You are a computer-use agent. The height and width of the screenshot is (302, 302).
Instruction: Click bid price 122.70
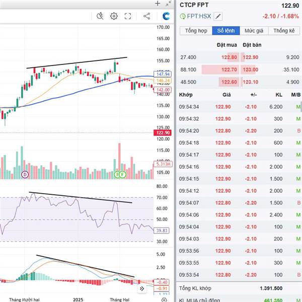[x=229, y=69]
